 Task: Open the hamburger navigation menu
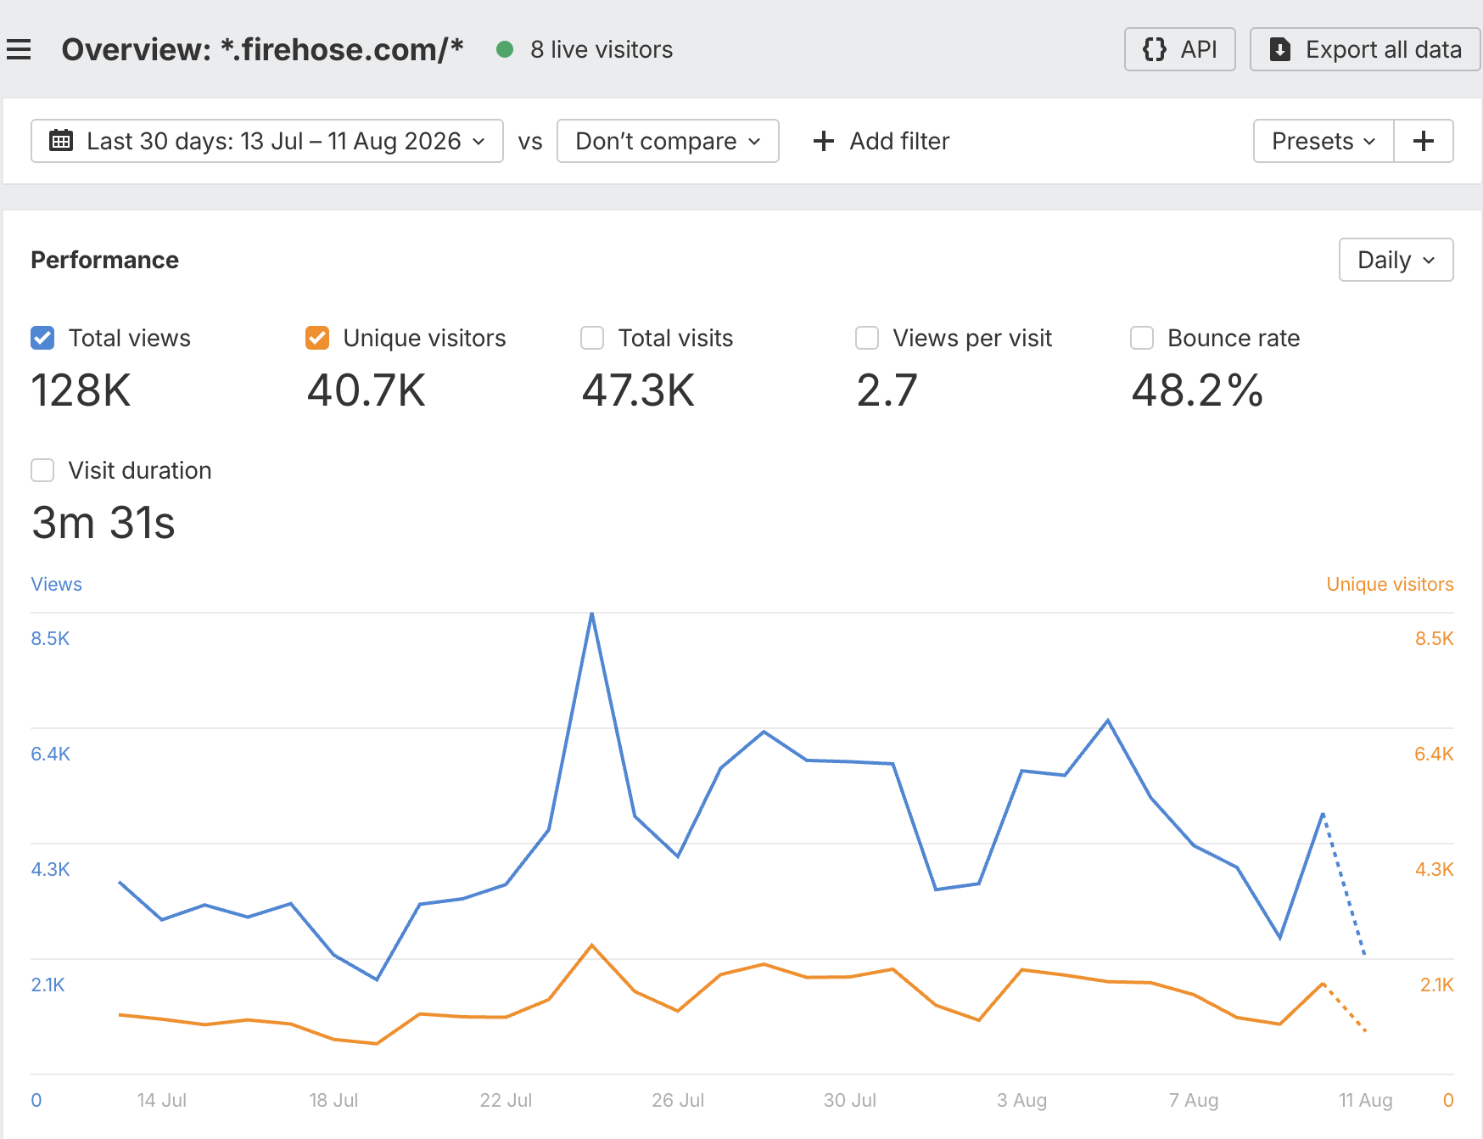[x=19, y=49]
